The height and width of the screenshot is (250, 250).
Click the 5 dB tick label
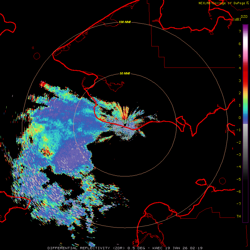click(x=240, y=56)
